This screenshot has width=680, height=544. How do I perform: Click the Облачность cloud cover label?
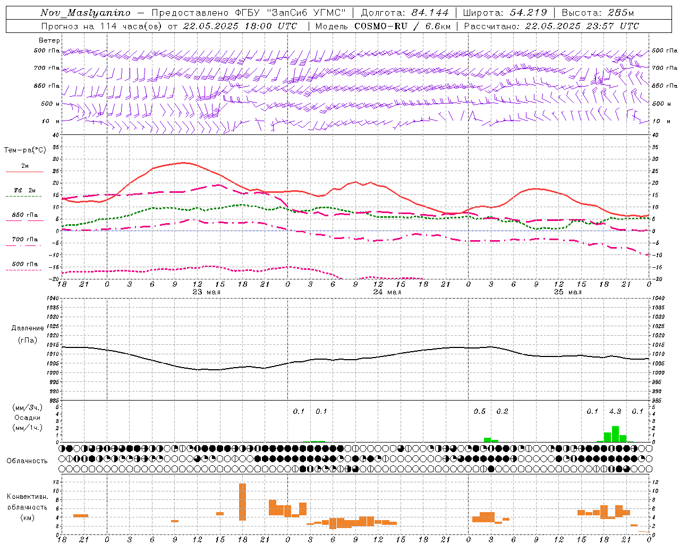point(27,461)
